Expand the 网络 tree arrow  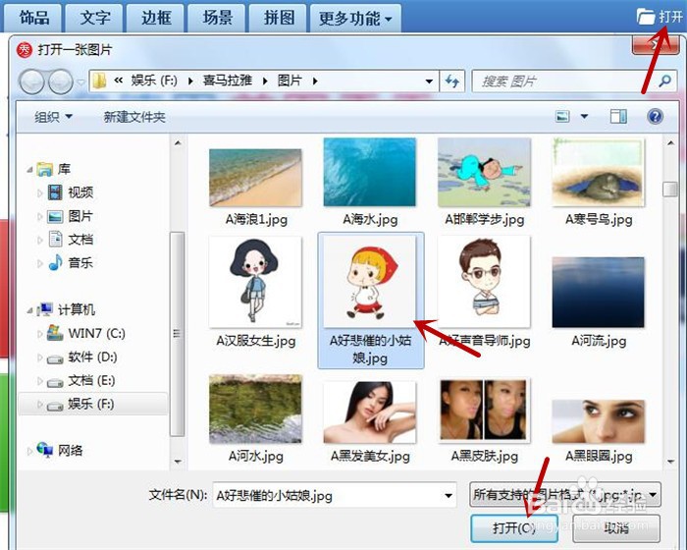[x=29, y=451]
